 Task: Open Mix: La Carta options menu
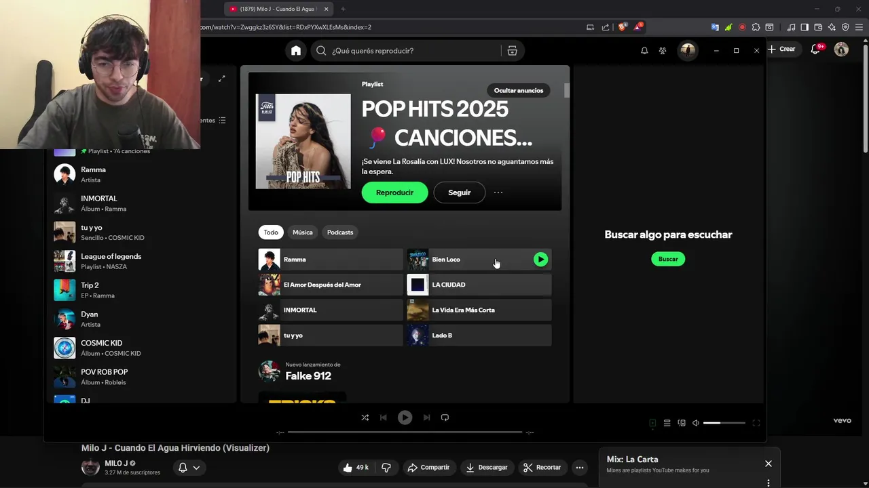769,483
